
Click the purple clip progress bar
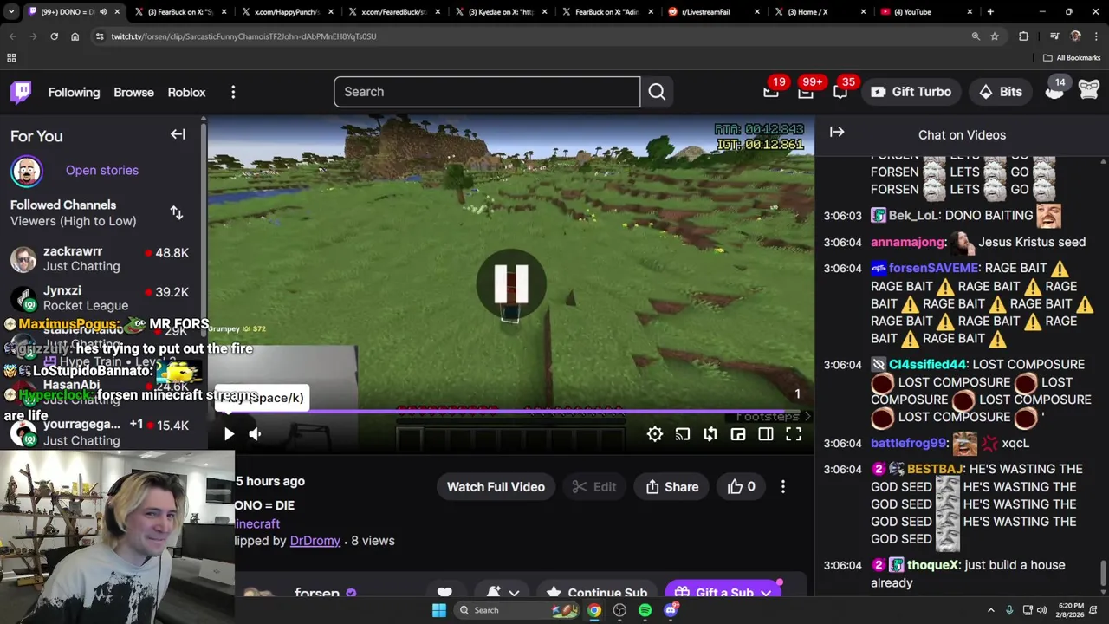click(x=511, y=413)
